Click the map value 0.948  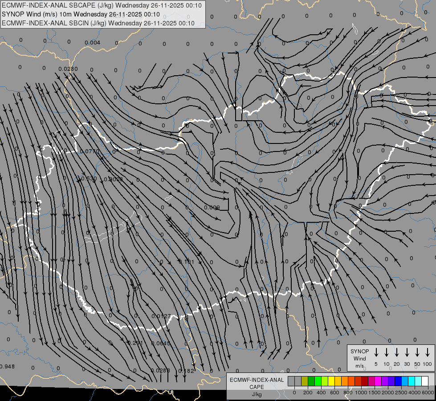(x=7, y=367)
